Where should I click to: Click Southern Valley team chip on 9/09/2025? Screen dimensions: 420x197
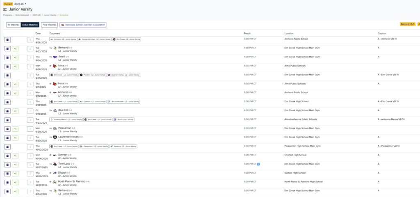(123, 75)
